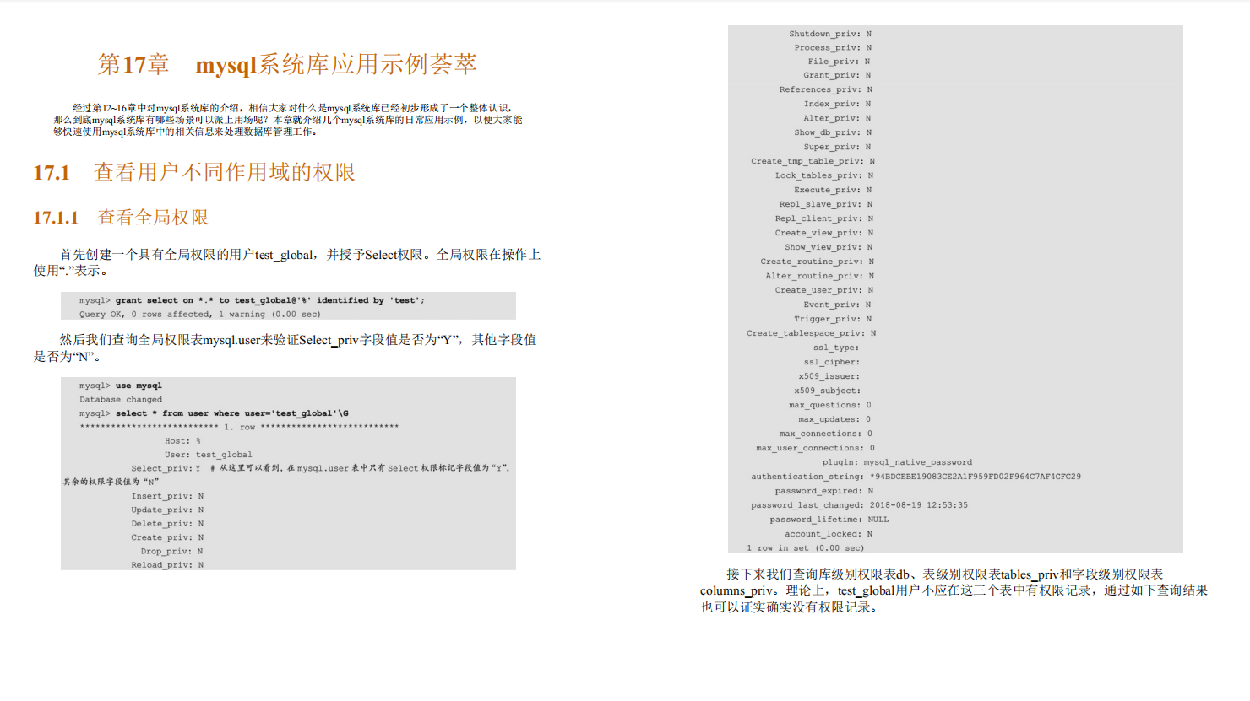Click the 'Drop_priv: N' row
The height and width of the screenshot is (701, 1250).
(172, 551)
